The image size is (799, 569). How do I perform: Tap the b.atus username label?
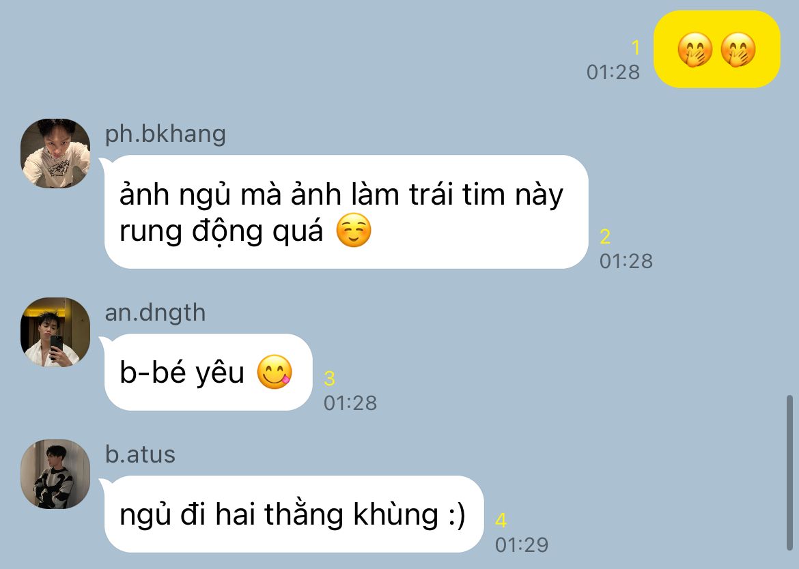(140, 454)
